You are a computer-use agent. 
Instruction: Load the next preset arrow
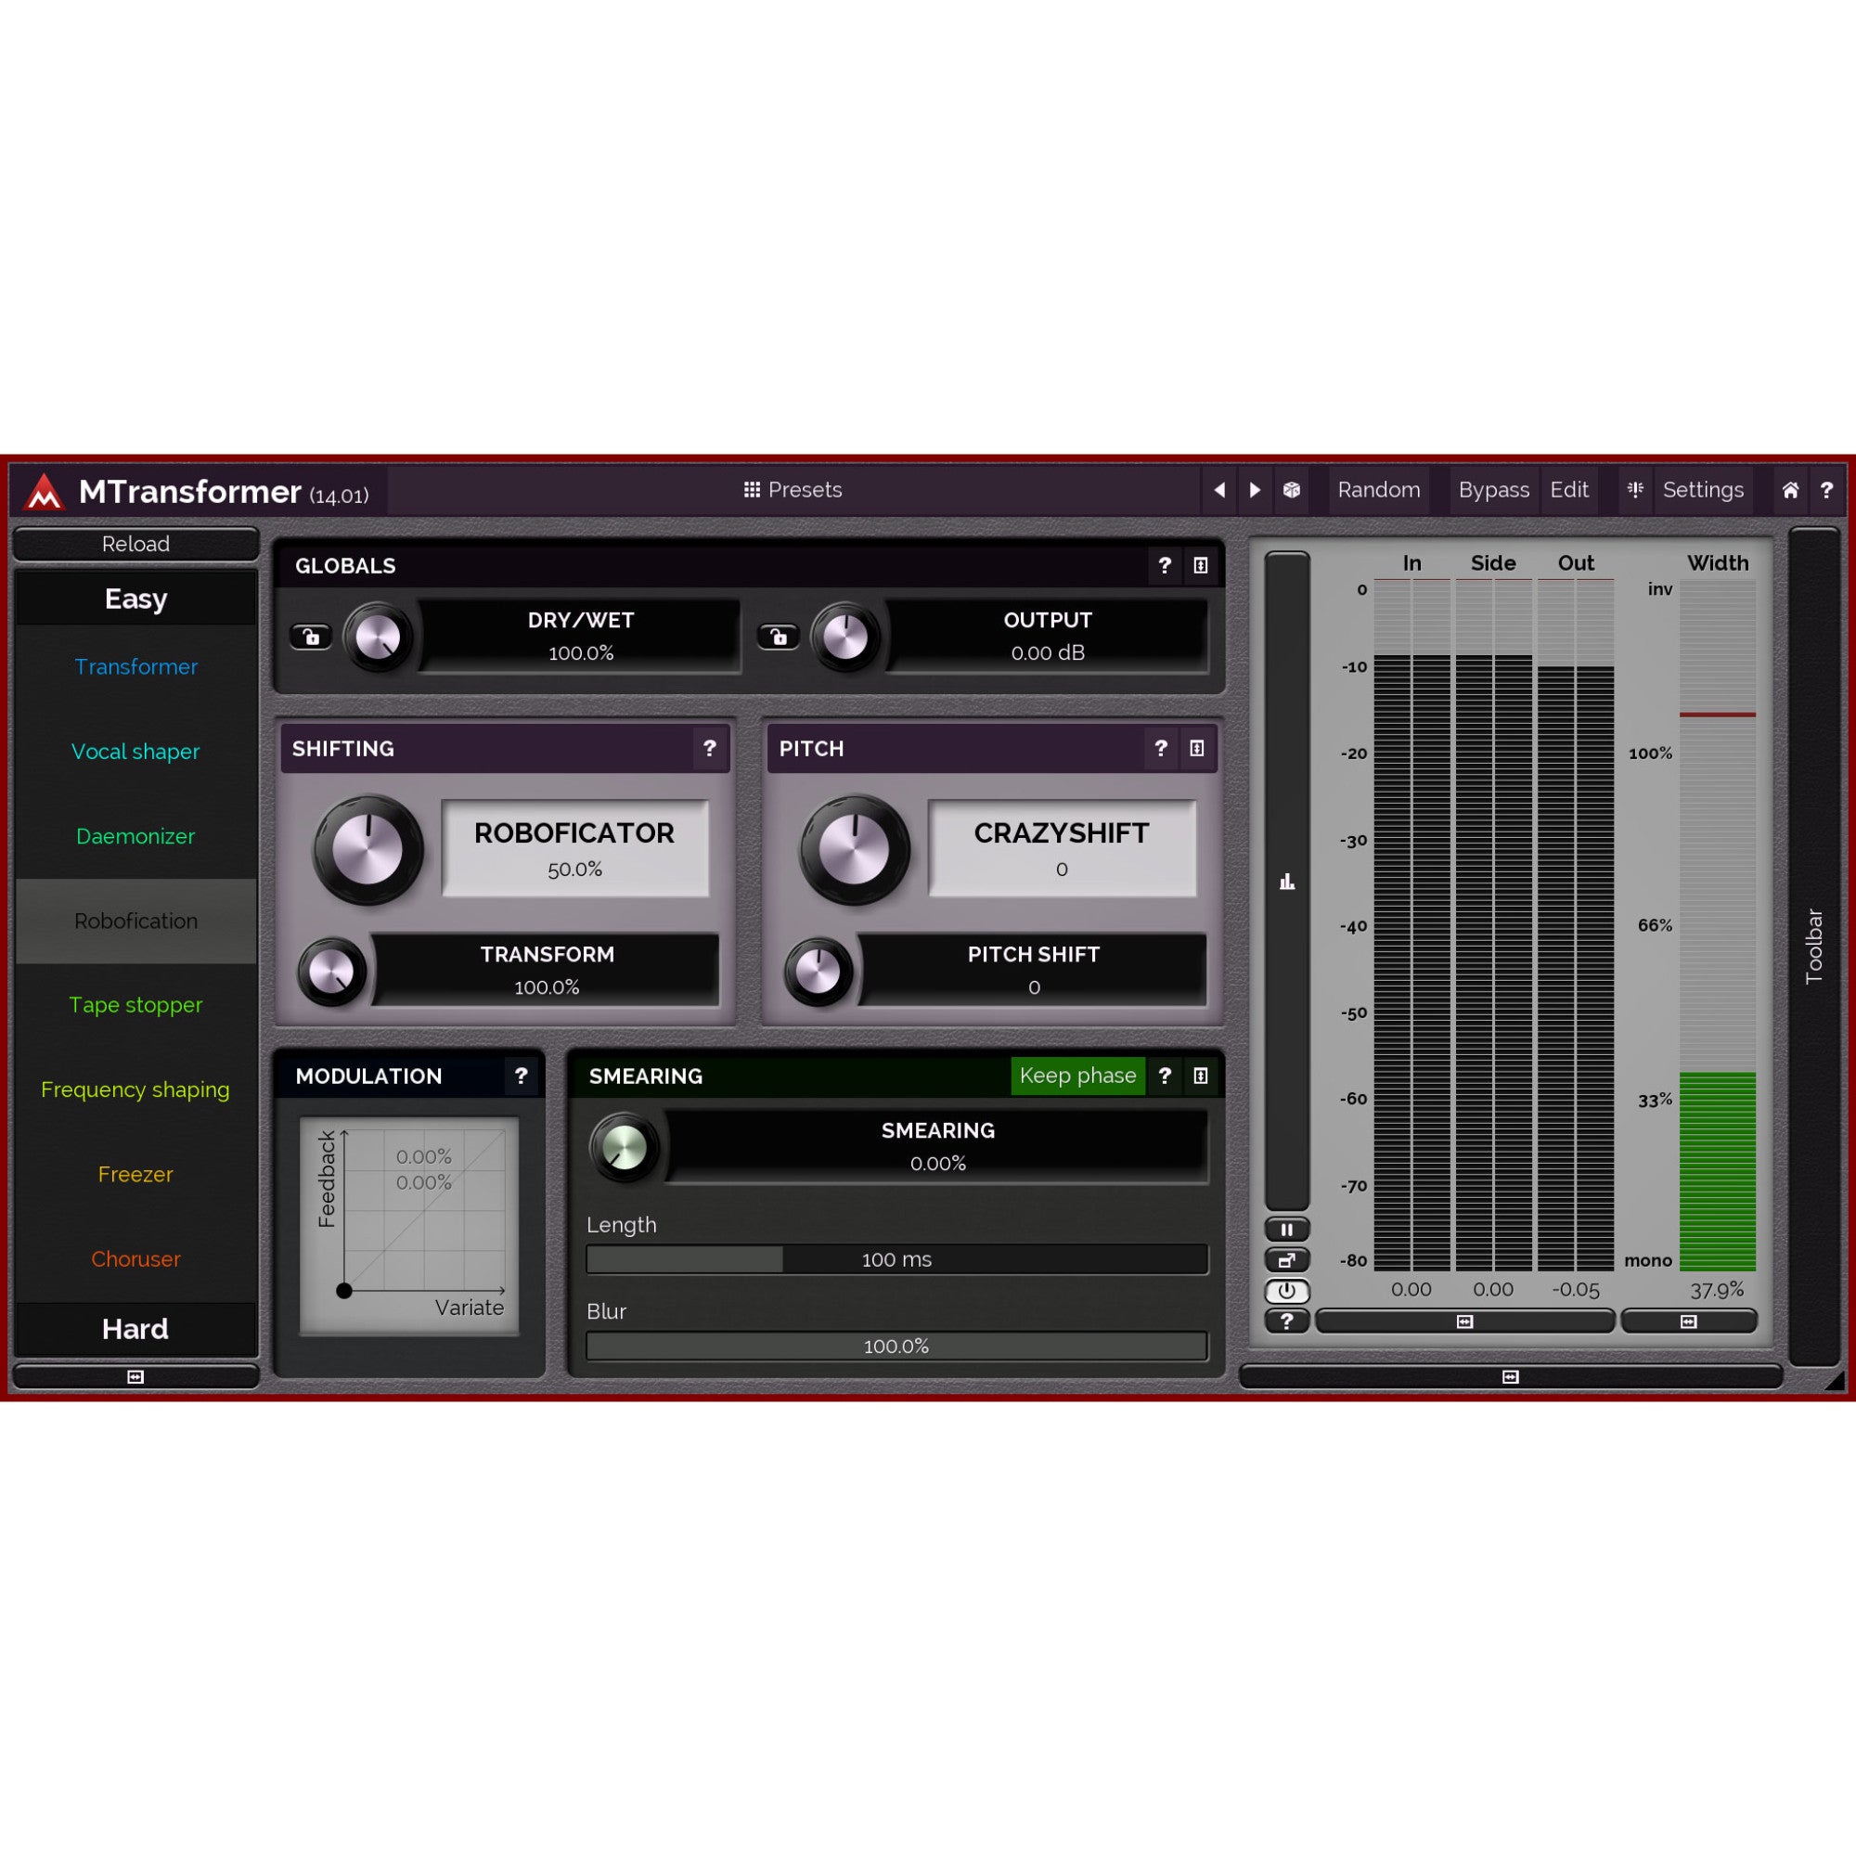point(1255,490)
